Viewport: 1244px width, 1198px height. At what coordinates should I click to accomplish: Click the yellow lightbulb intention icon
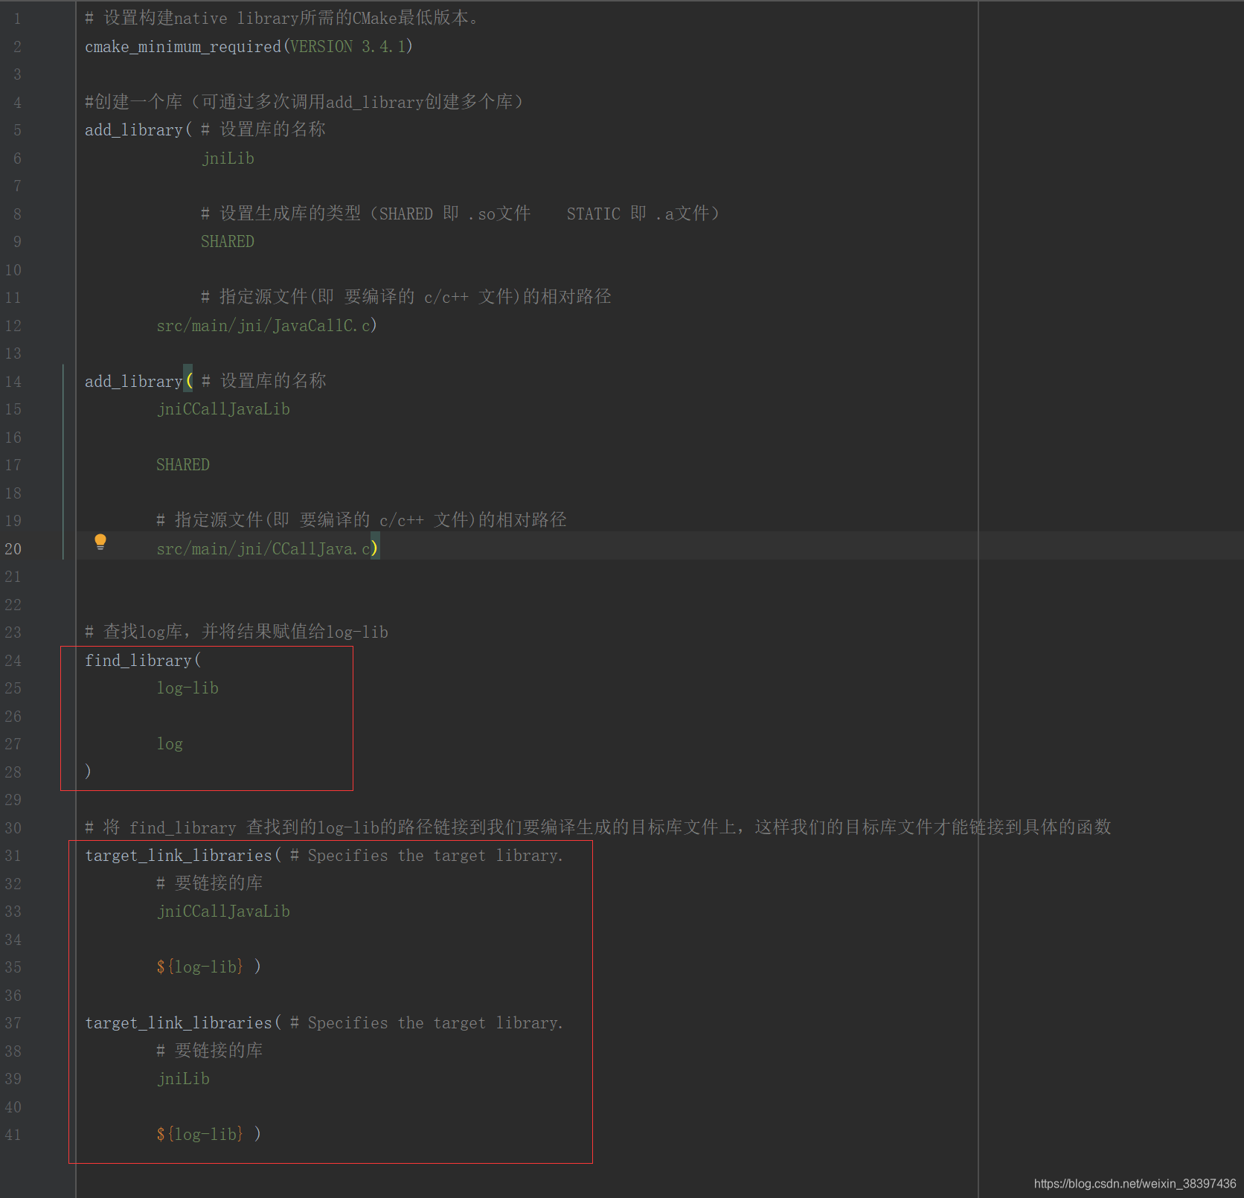point(100,542)
